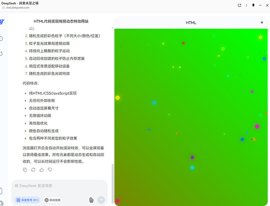Click the heading 代码特点:
Image resolution: width=270 pixels, height=206 pixels.
click(31, 83)
